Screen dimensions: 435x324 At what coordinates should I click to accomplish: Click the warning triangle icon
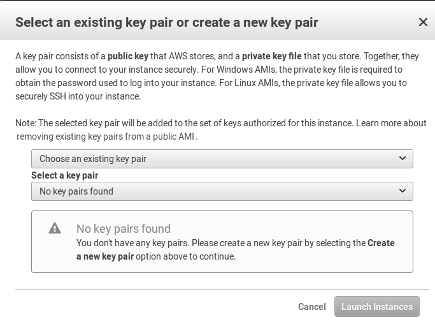pyautogui.click(x=55, y=228)
